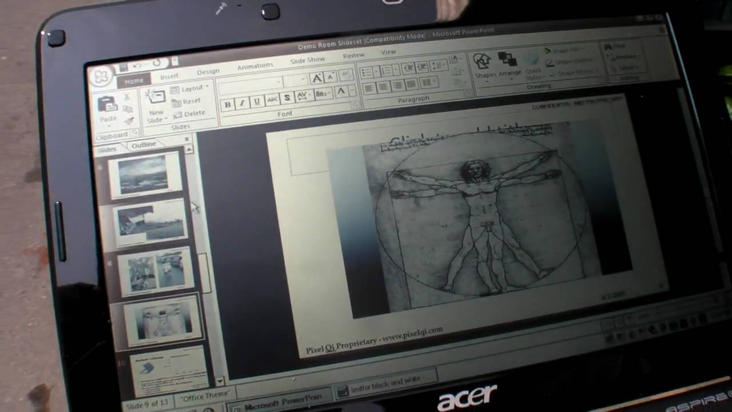Select the two-photo slide thumbnail
Image resolution: width=732 pixels, height=412 pixels.
pyautogui.click(x=156, y=270)
